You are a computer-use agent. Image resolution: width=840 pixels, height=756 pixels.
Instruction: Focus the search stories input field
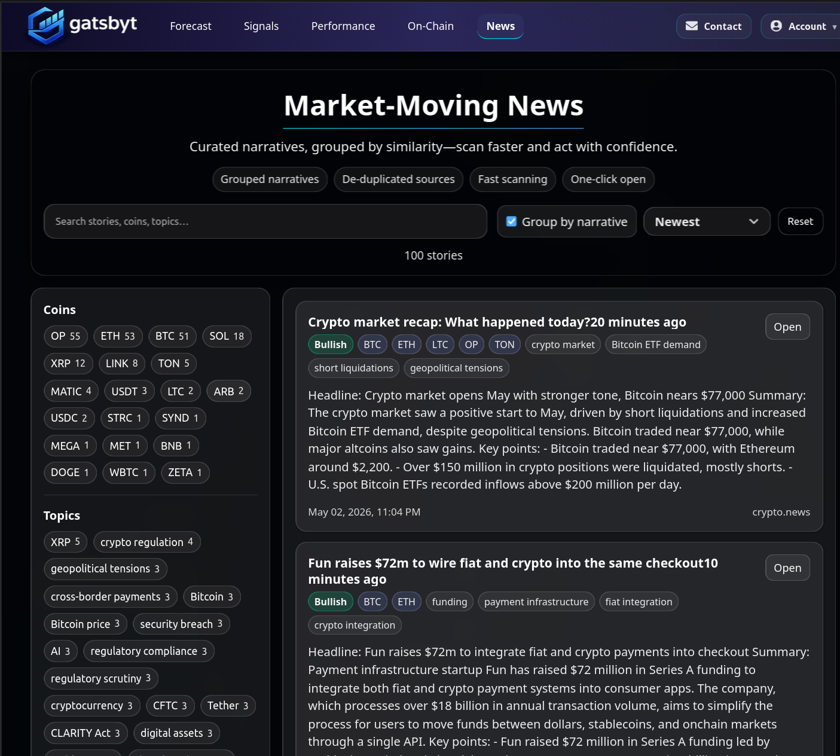tap(265, 221)
